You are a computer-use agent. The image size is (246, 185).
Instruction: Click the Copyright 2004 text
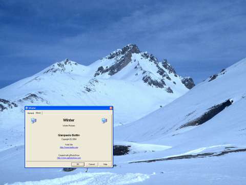click(69, 139)
